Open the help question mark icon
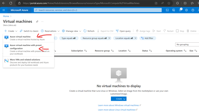This screenshot has width=199, height=112. 193,10
